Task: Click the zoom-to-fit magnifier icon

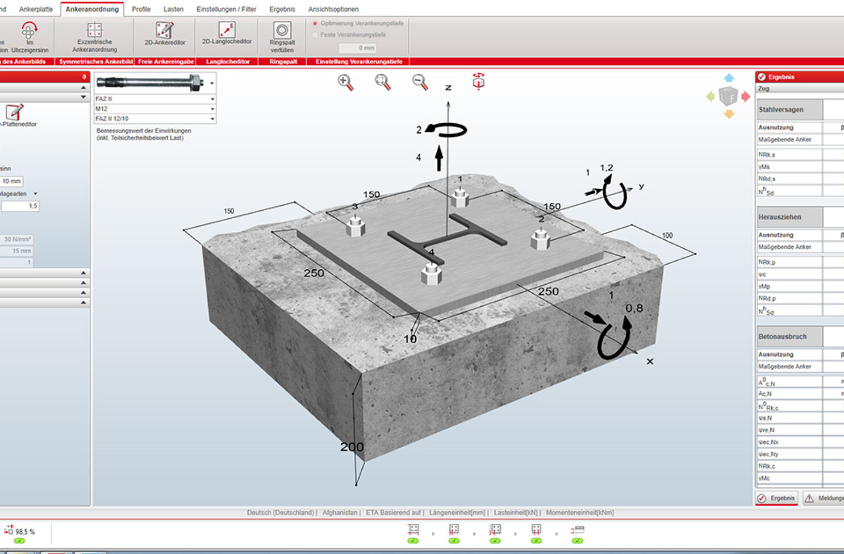Action: [x=383, y=82]
